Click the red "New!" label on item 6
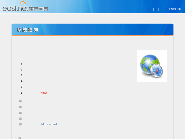Image resolution: width=185 pixels, height=139 pixels. (44, 93)
